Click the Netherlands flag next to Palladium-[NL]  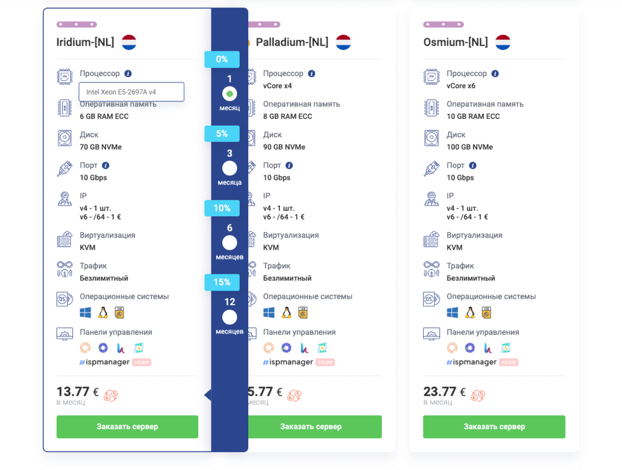(343, 42)
